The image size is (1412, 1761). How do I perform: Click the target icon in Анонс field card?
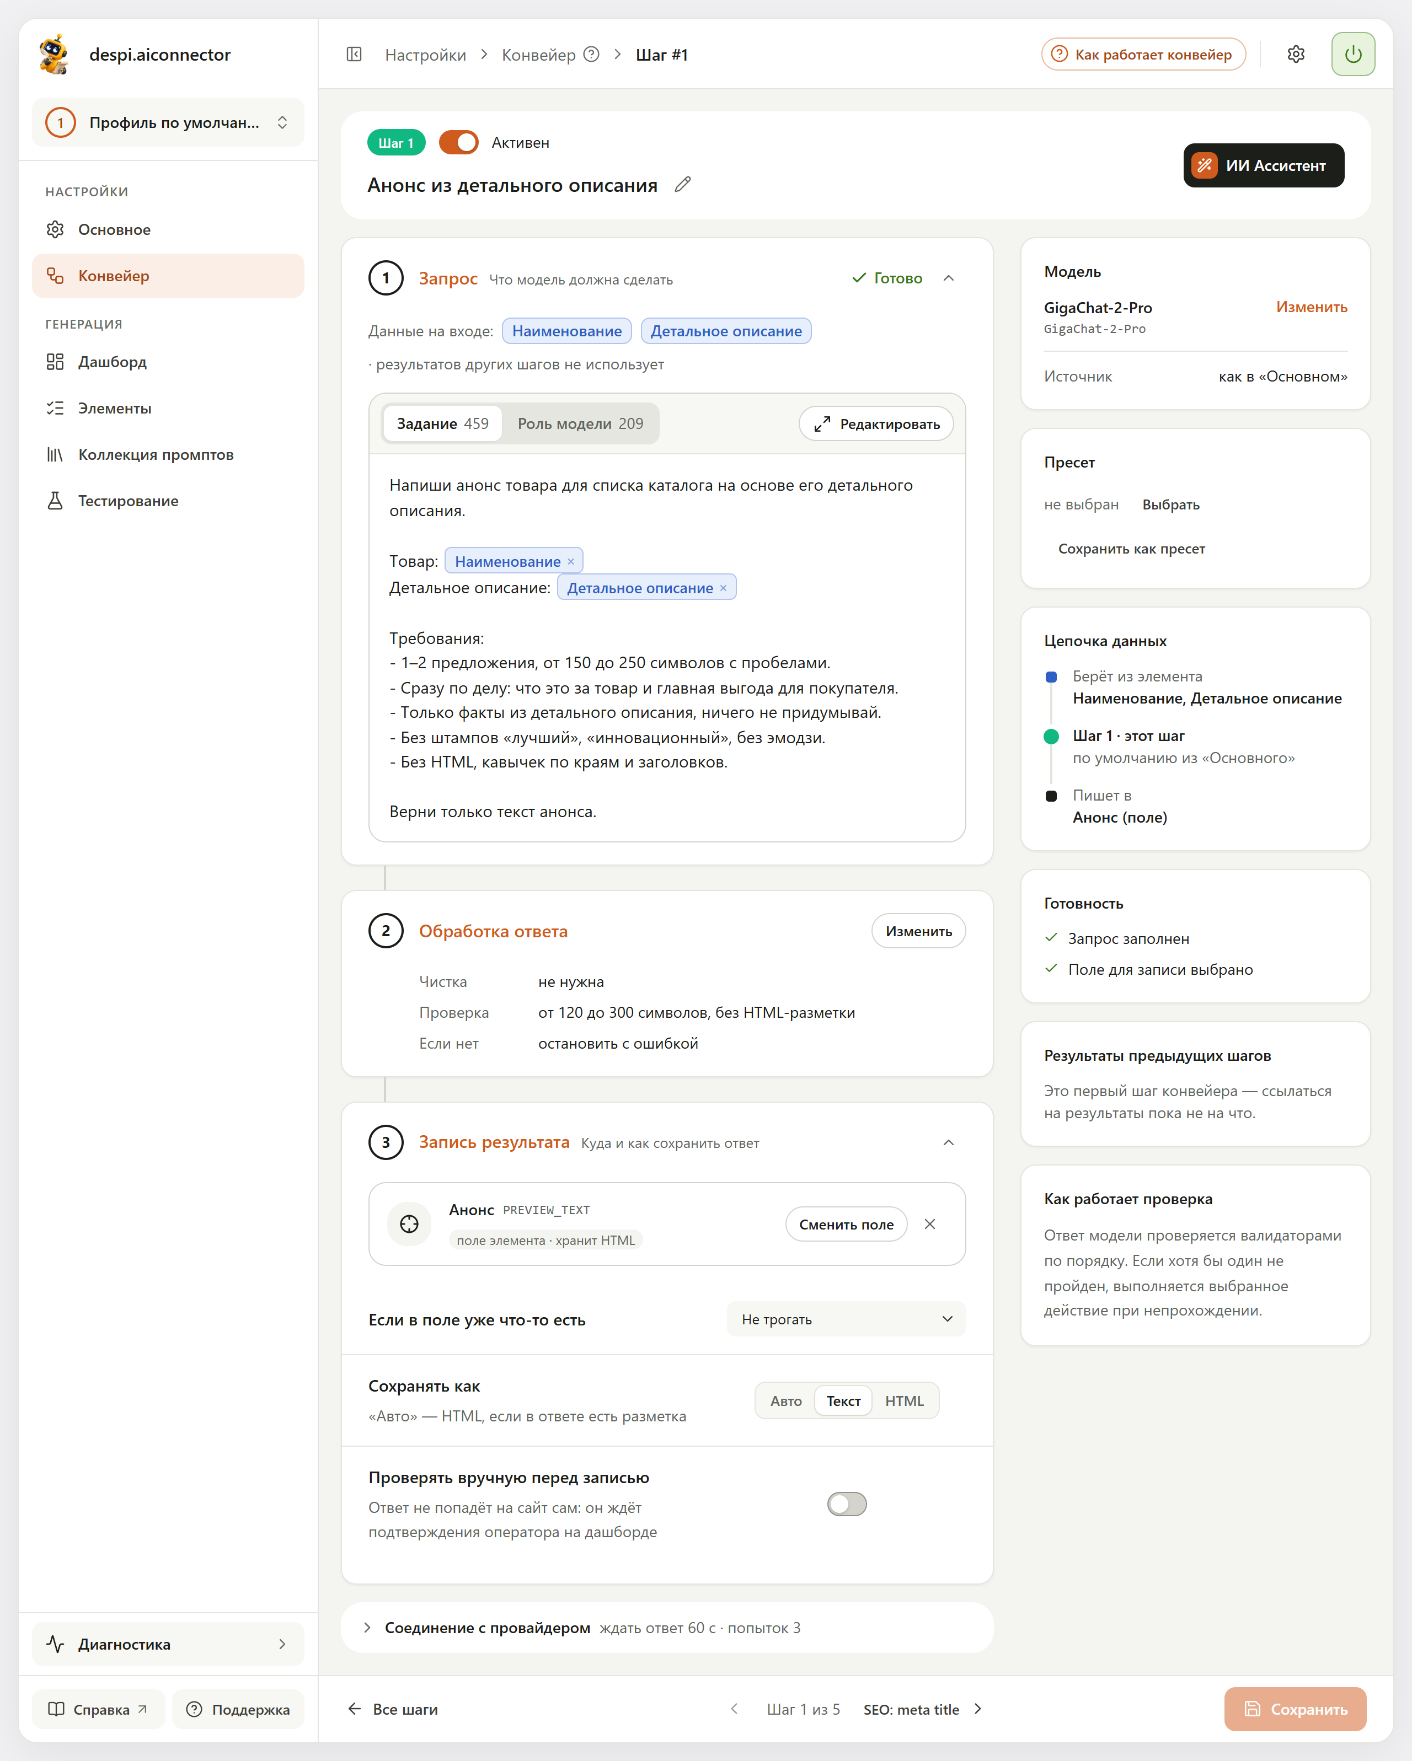click(409, 1223)
